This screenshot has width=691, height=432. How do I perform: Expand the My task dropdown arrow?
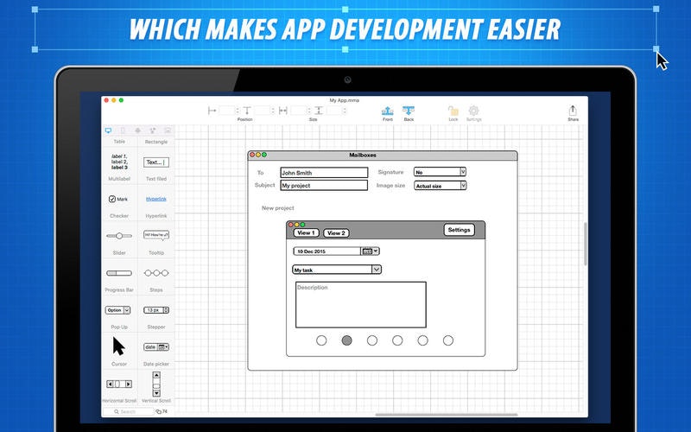click(377, 270)
